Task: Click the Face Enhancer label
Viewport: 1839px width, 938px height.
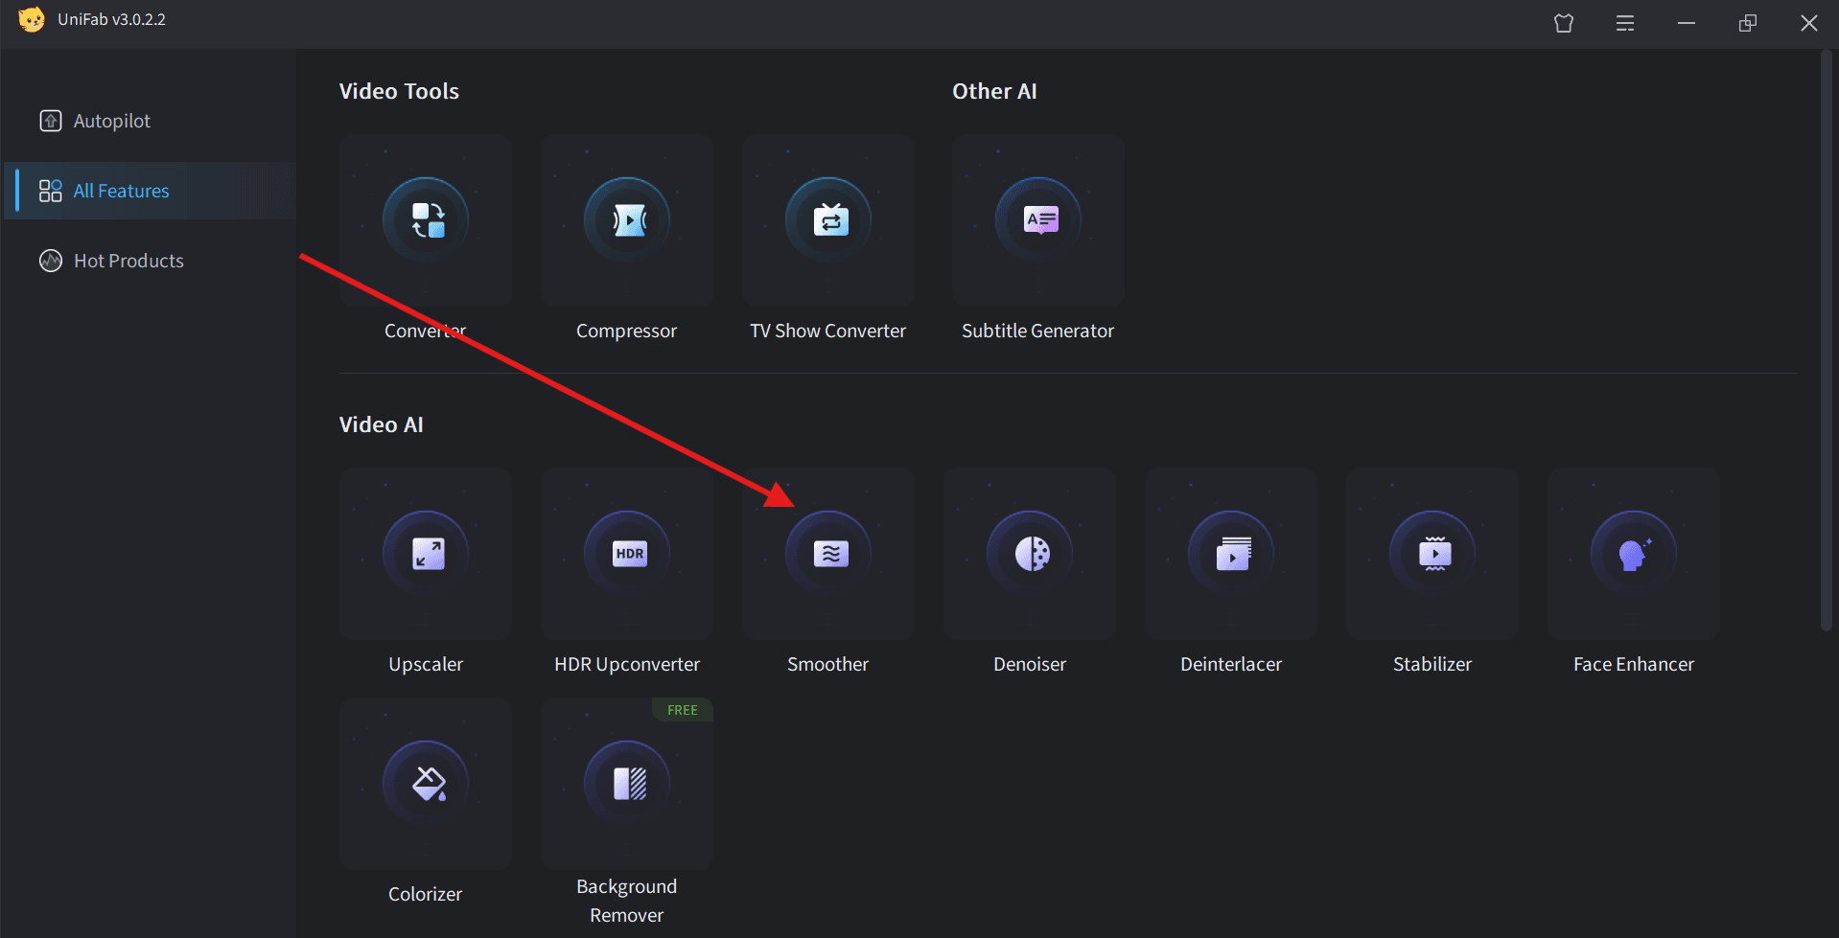Action: point(1634,664)
